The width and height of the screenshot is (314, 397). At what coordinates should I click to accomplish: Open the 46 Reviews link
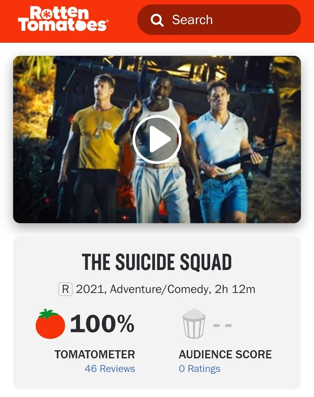pos(110,368)
